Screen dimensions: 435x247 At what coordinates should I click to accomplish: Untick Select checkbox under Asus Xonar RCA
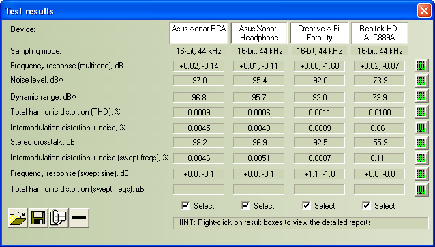[x=185, y=205]
